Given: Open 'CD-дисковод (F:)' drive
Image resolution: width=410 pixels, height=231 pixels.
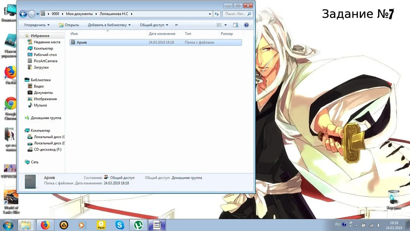Looking at the screenshot, I should pyautogui.click(x=47, y=150).
